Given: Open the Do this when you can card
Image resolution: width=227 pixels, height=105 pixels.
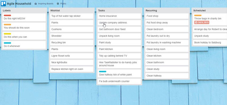Looking at the screenshot, I should tap(24, 36).
